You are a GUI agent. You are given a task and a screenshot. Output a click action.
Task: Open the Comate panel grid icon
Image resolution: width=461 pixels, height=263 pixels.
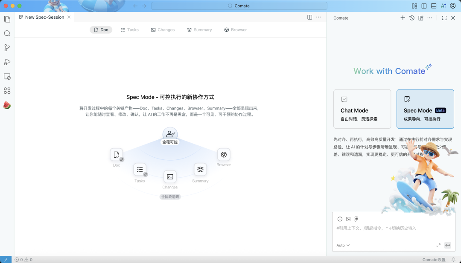tap(421, 18)
